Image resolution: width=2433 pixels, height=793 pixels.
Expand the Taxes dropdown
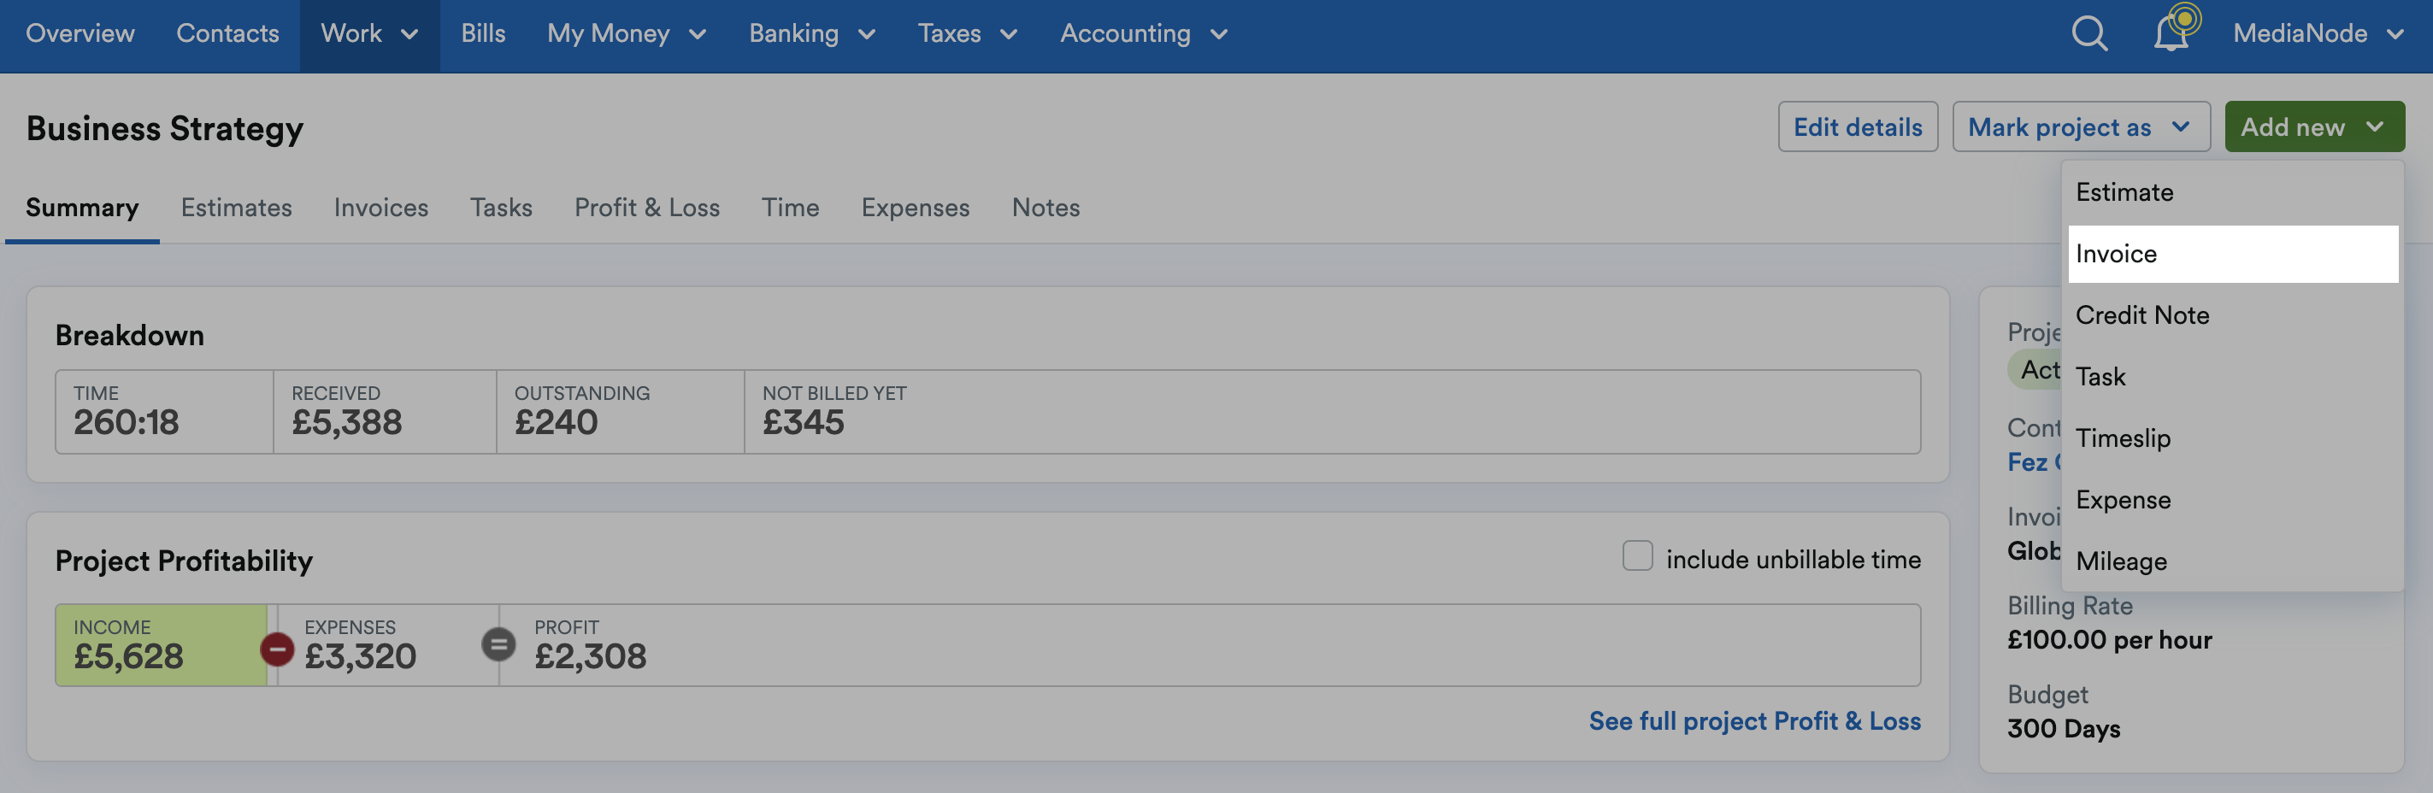pyautogui.click(x=967, y=34)
